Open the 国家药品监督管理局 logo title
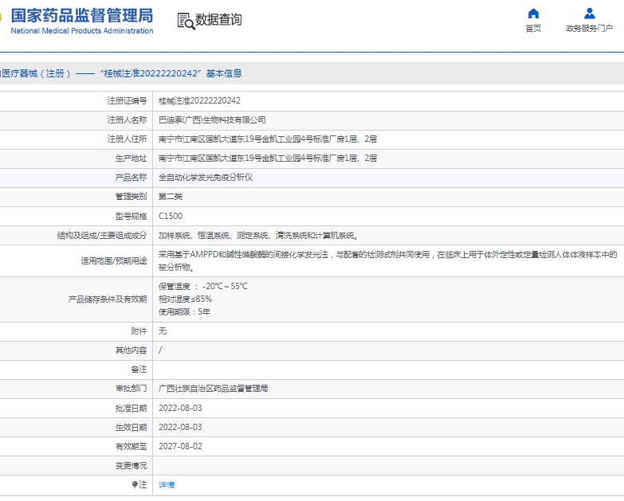The height and width of the screenshot is (501, 624). [x=81, y=15]
